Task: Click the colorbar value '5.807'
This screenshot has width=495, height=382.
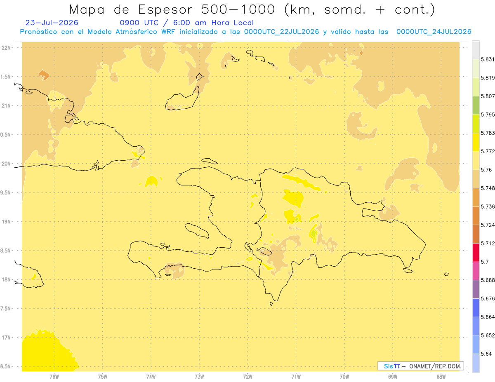Action: [x=487, y=96]
